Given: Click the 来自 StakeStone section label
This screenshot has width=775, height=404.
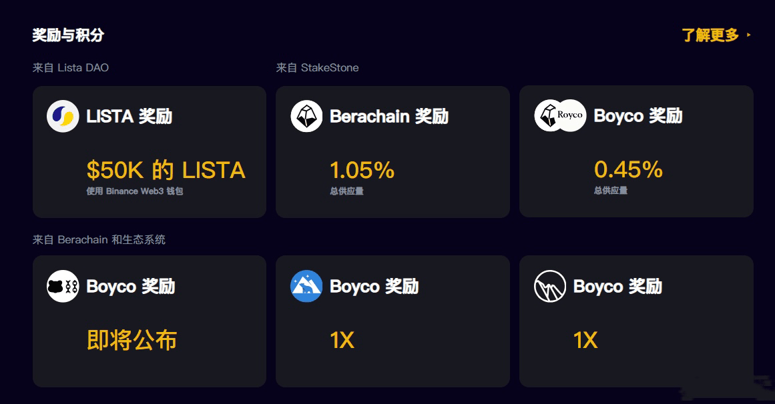Looking at the screenshot, I should coord(317,67).
